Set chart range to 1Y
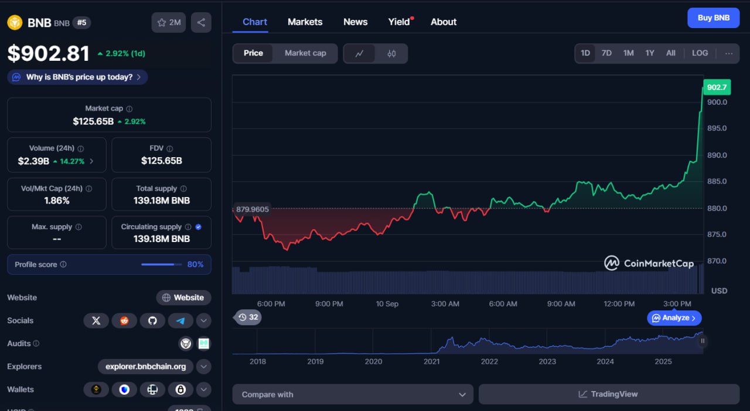Image resolution: width=750 pixels, height=411 pixels. [650, 53]
